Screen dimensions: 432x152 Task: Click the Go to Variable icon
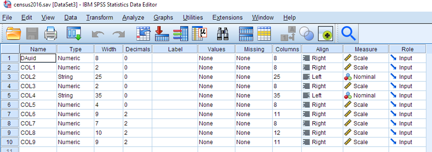(x=162, y=34)
